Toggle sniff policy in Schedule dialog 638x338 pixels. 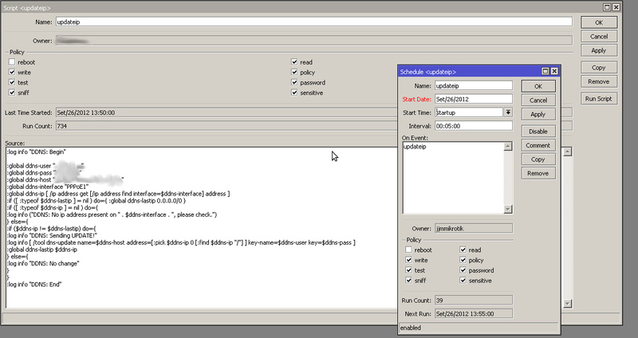408,281
